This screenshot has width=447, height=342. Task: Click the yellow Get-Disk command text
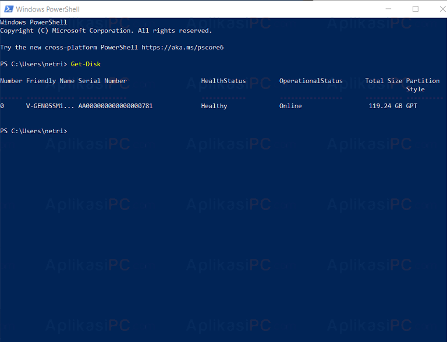(86, 64)
